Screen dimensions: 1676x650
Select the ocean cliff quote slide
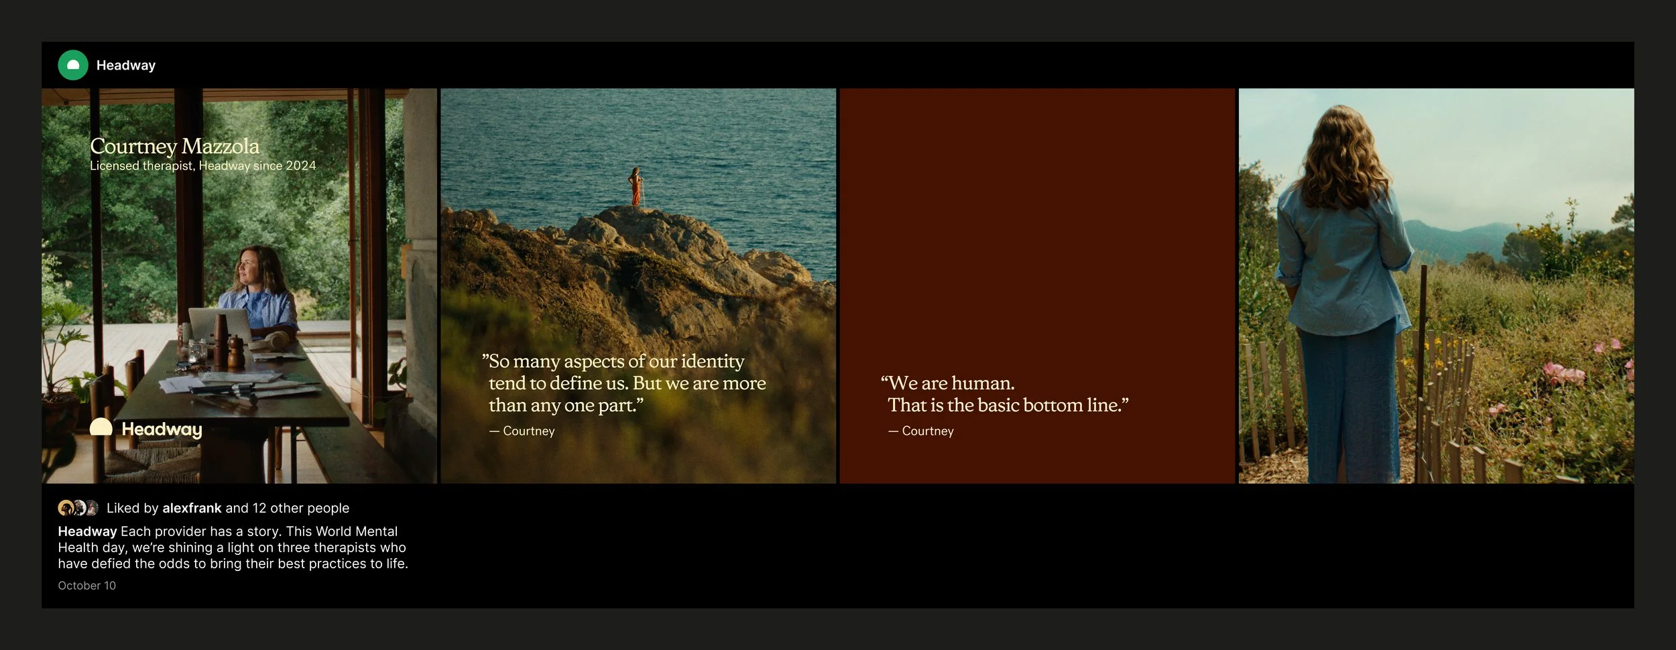click(x=638, y=286)
